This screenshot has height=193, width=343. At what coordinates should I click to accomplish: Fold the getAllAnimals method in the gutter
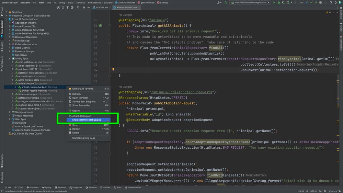[x=109, y=26]
